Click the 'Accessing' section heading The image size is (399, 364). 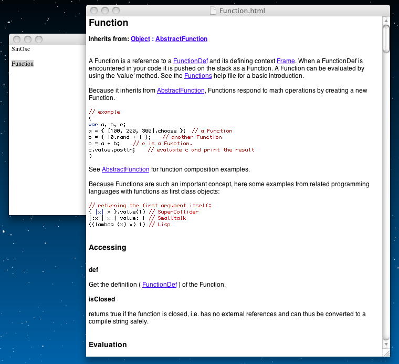pos(108,248)
